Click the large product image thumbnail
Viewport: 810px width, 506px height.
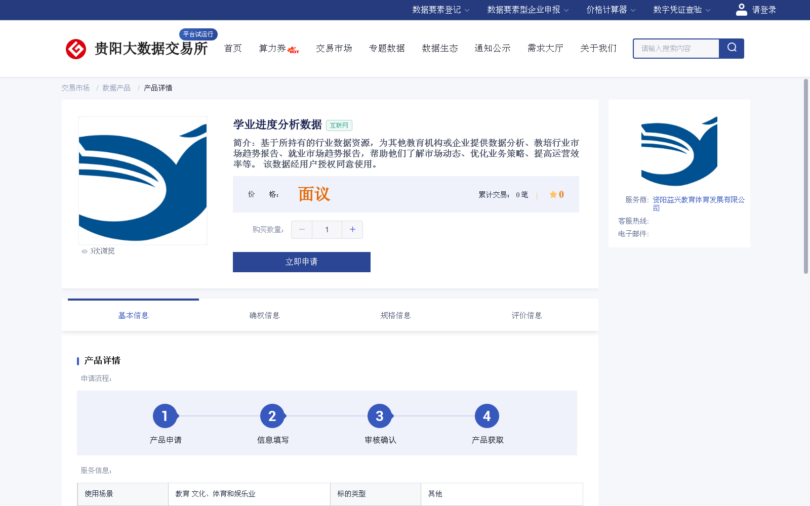click(x=143, y=181)
